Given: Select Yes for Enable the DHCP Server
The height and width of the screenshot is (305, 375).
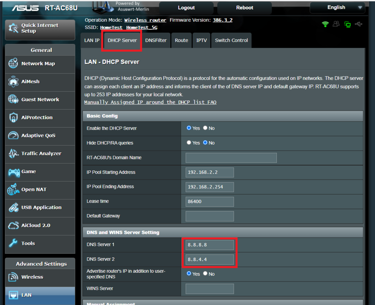Looking at the screenshot, I should [x=189, y=128].
